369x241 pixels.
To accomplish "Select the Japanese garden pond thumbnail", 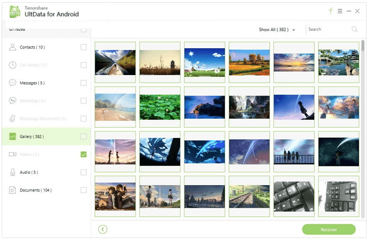I will (x=339, y=62).
